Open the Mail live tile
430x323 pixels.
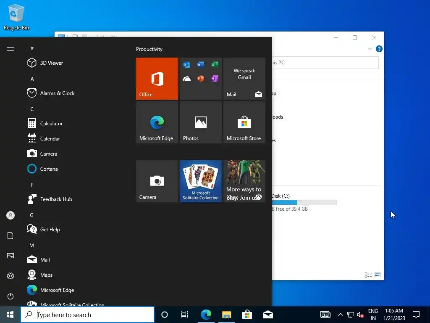tap(244, 79)
